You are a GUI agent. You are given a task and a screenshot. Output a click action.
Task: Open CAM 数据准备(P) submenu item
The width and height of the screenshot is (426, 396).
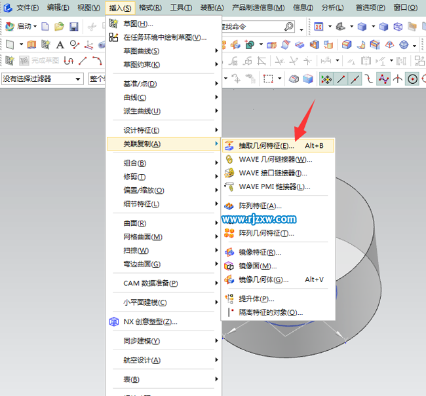[x=164, y=283]
